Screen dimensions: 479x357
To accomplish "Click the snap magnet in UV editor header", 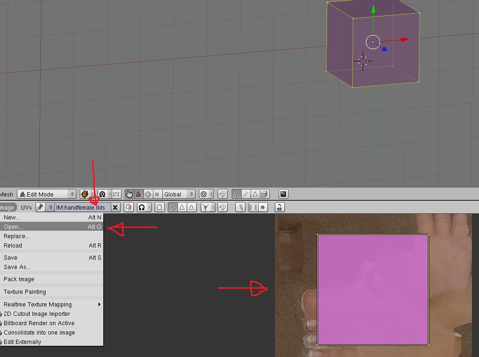I will (x=222, y=207).
